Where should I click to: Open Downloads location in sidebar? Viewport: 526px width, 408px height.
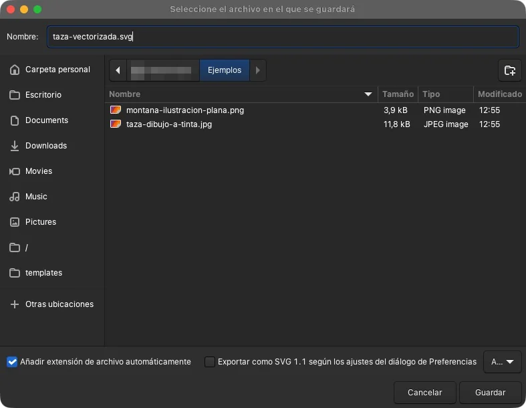coord(52,146)
